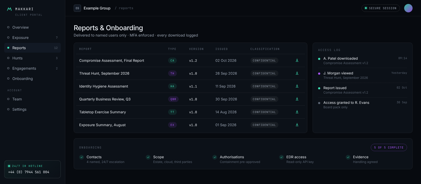
Task: Open Access granted to R. Evans entry
Action: point(363,105)
